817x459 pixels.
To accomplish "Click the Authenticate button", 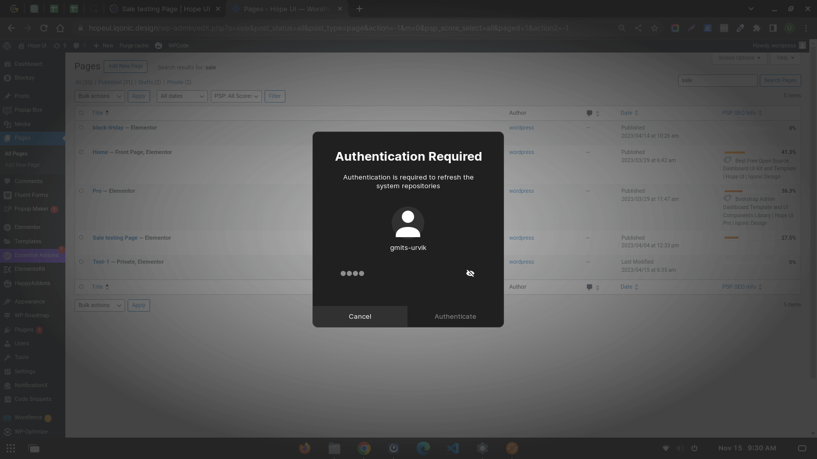I will click(x=455, y=317).
